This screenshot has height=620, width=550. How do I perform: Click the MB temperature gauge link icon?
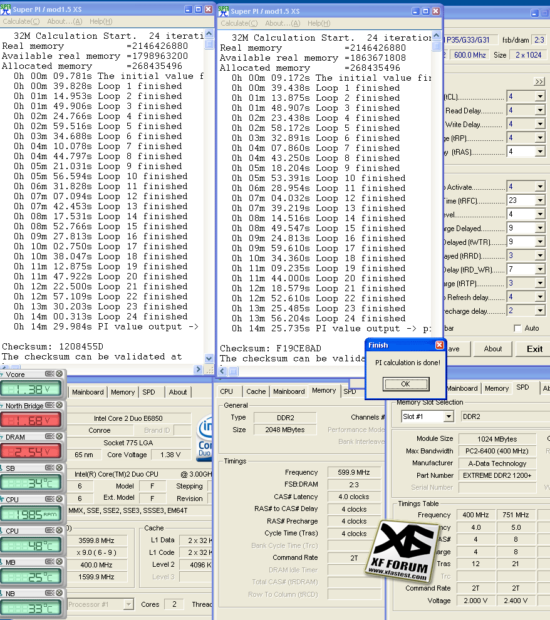pos(51,561)
